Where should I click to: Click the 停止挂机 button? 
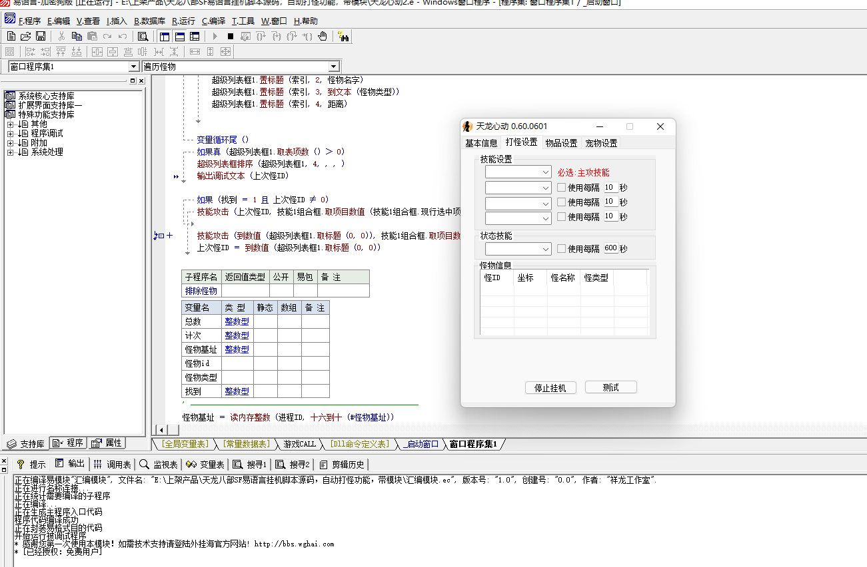coord(550,387)
